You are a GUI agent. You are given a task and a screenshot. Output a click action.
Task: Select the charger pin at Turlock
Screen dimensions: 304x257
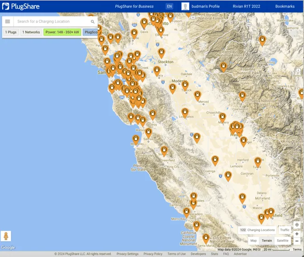point(185,86)
